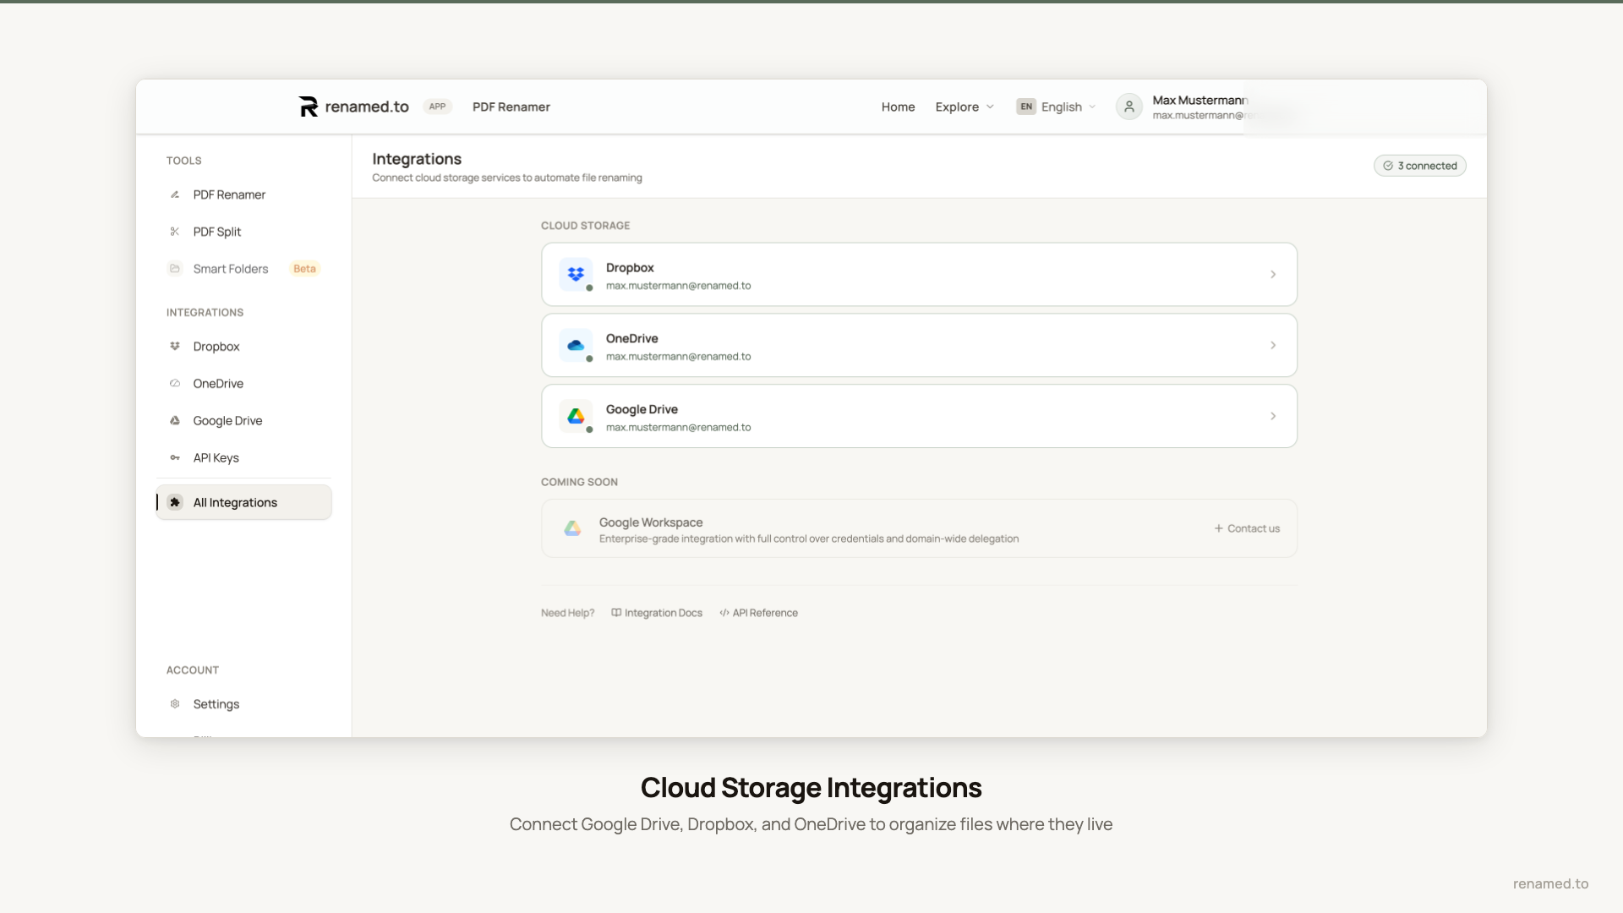Expand the OneDrive row chevron

pos(1273,346)
